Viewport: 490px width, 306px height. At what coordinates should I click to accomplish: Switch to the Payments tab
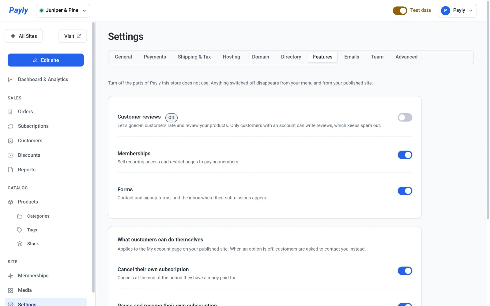[x=155, y=57]
